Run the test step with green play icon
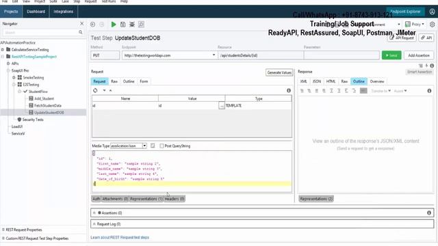Screen dimensions: 438x246 (x=114, y=25)
